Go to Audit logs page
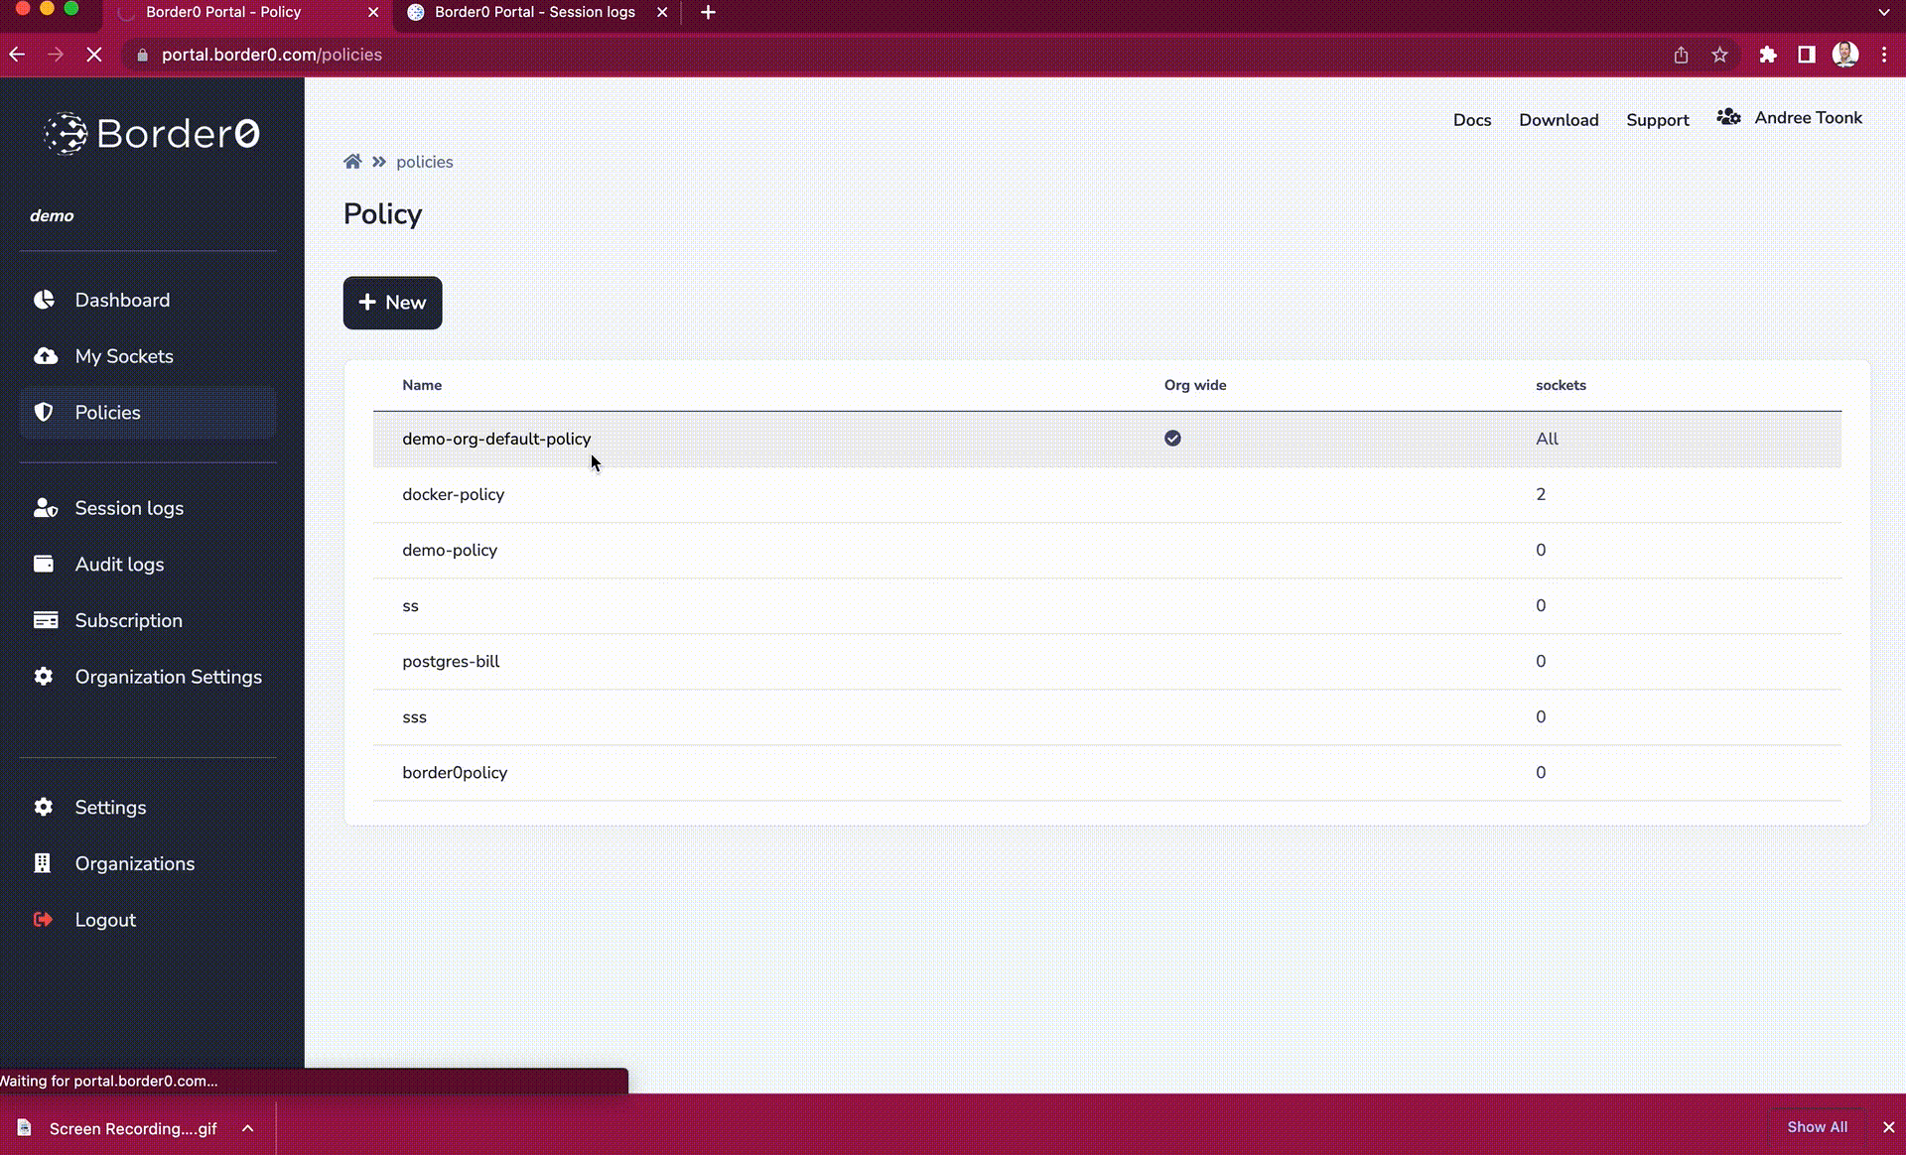The height and width of the screenshot is (1155, 1906). [119, 564]
